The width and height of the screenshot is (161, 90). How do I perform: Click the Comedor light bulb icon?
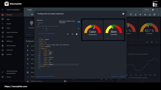(x=31, y=23)
